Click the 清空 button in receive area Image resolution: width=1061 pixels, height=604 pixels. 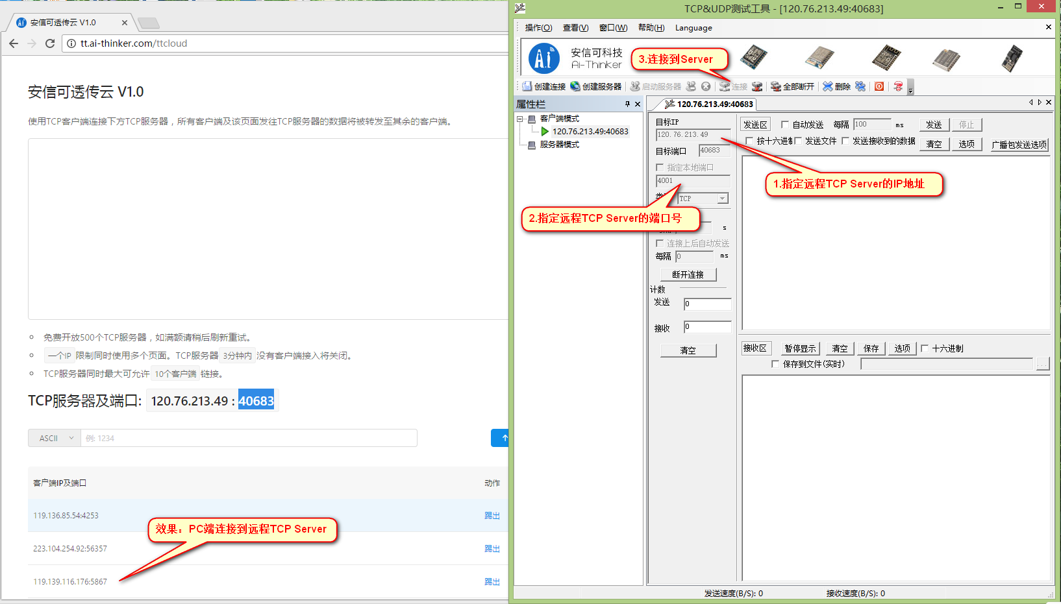coord(840,348)
